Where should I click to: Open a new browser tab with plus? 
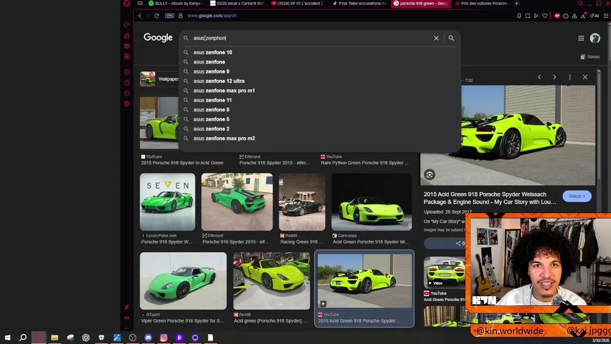(516, 3)
